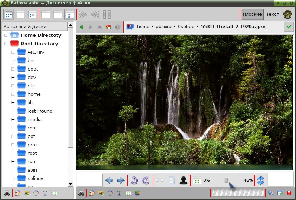This screenshot has width=296, height=200.
Task: Click the 'home' path segment
Action: 143,27
